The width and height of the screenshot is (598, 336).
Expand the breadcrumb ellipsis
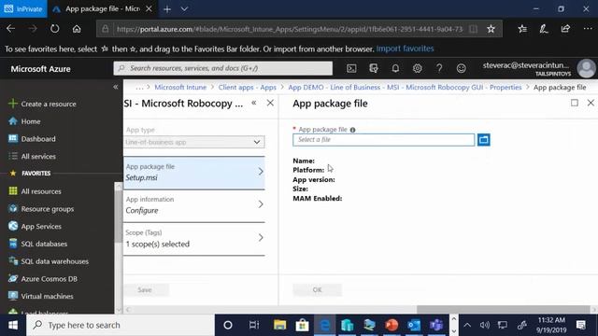point(139,88)
